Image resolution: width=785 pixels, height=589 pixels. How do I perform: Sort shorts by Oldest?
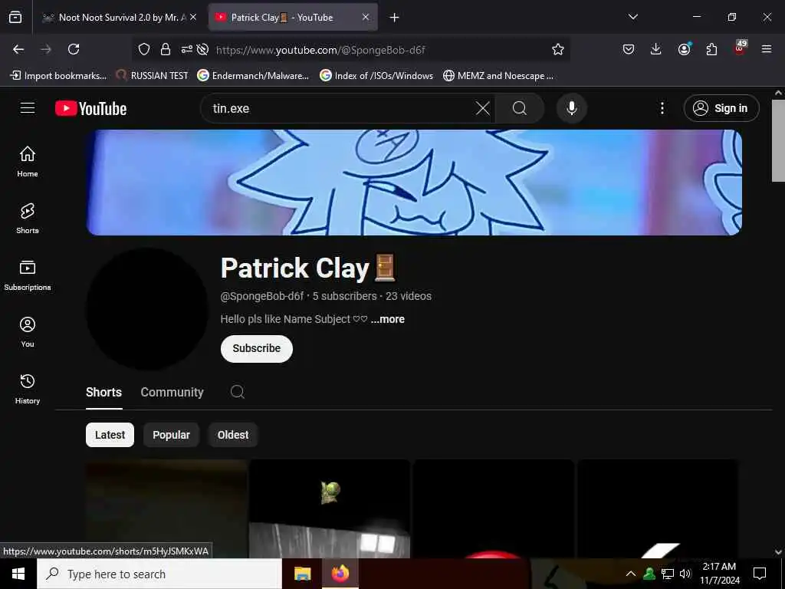[233, 435]
